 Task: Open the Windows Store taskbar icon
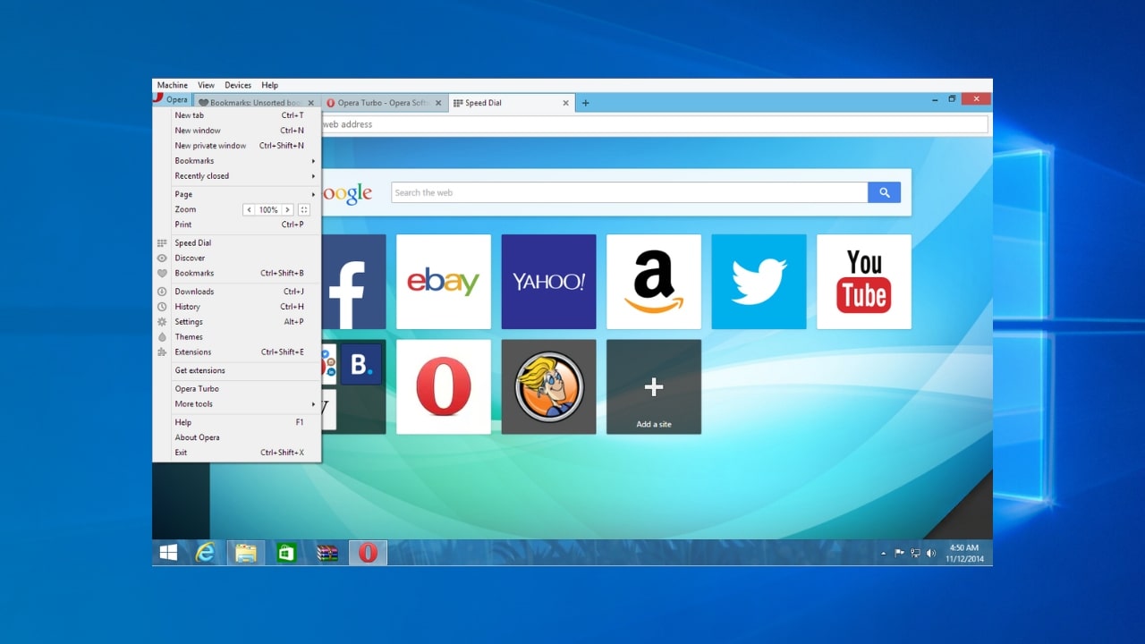click(286, 554)
